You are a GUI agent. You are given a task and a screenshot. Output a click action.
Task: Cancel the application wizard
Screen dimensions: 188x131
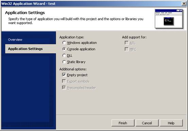(147, 123)
